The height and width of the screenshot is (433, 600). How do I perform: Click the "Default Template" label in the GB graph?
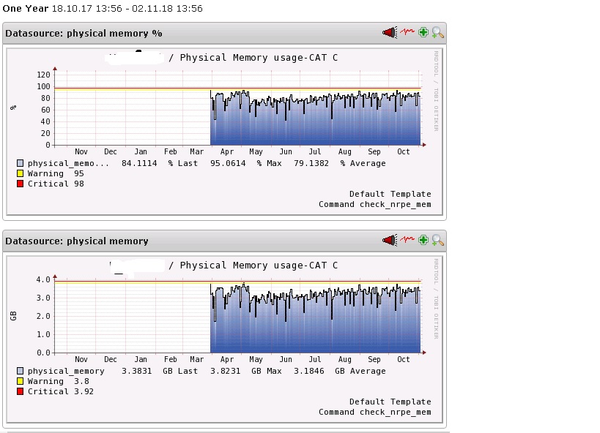point(390,402)
